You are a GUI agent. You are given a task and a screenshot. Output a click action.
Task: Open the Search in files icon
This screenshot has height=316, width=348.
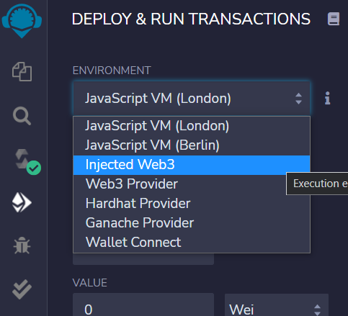tap(22, 116)
